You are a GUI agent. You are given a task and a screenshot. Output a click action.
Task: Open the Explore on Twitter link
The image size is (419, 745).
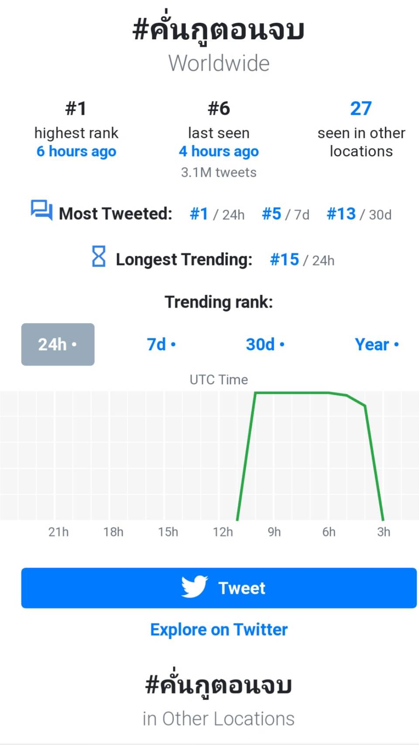(x=219, y=630)
